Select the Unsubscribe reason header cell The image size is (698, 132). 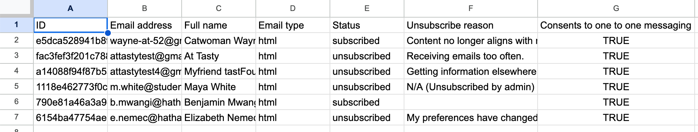click(470, 25)
